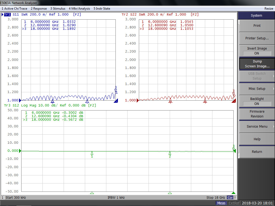Select trace Tr2 S22 label
The height and width of the screenshot is (206, 275).
[129, 14]
